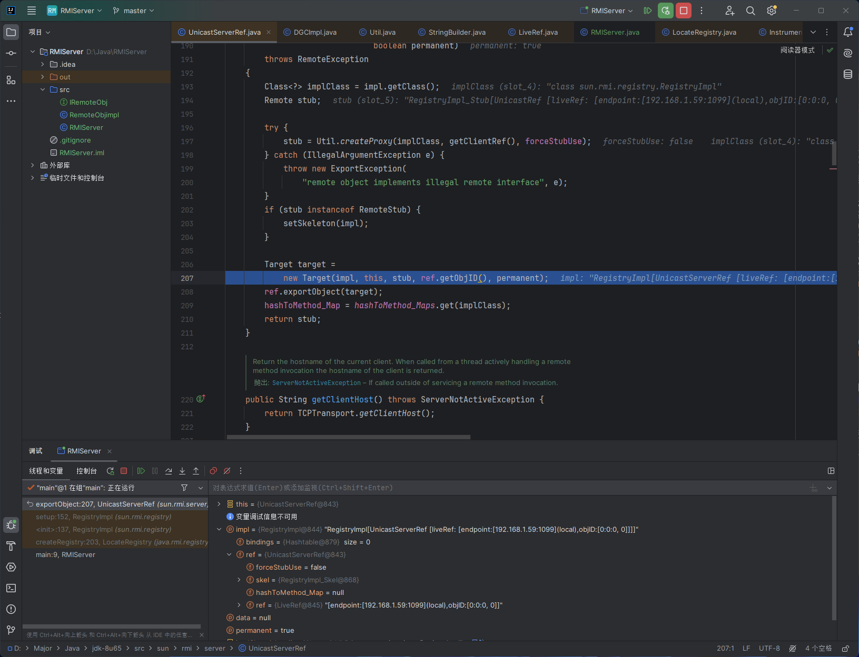Open the Build tool window
This screenshot has width=859, height=657.
pyautogui.click(x=11, y=546)
